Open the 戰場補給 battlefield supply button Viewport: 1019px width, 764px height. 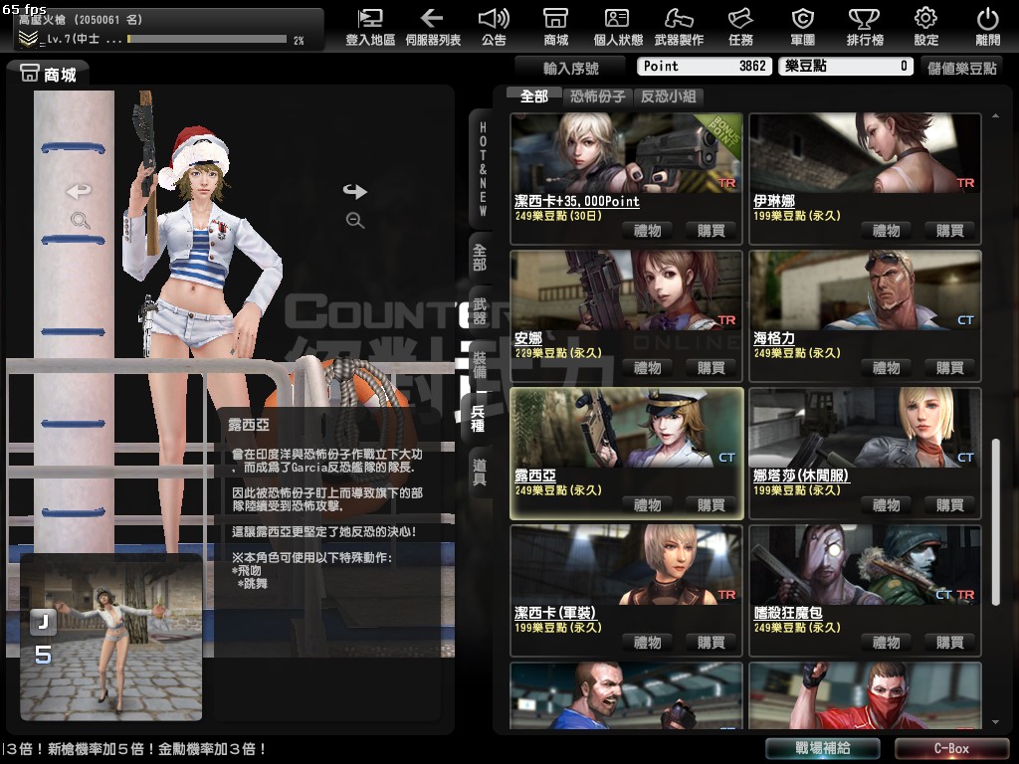click(x=823, y=748)
